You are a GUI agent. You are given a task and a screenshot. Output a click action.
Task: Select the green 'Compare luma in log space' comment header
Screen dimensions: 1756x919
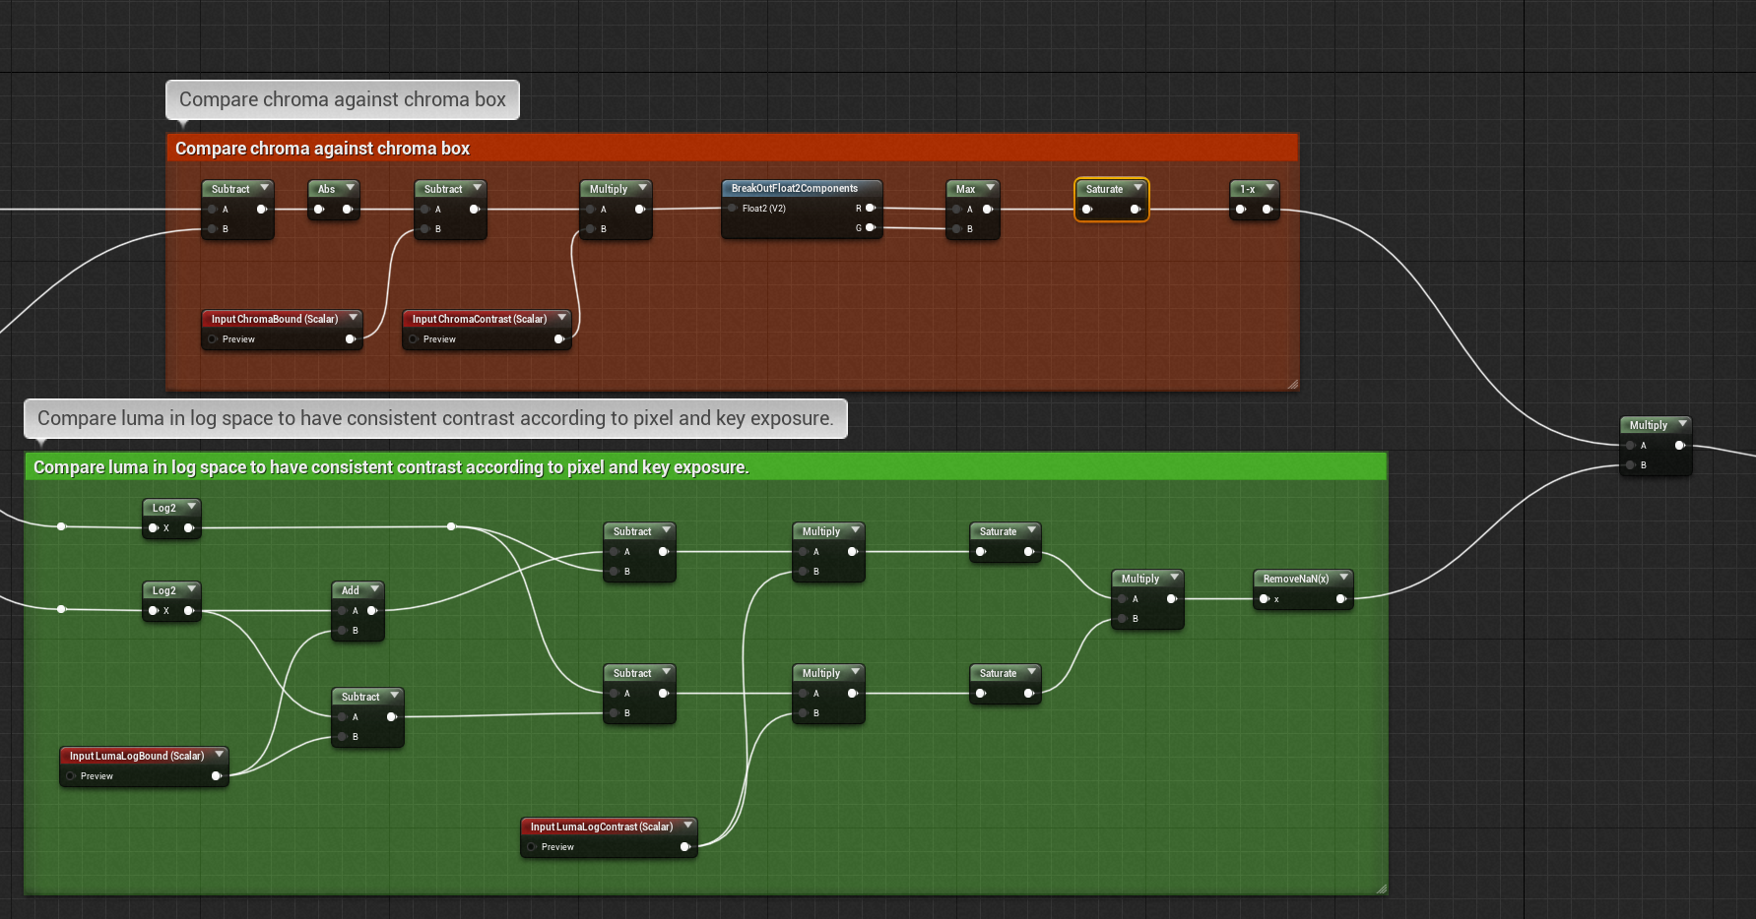click(x=705, y=467)
